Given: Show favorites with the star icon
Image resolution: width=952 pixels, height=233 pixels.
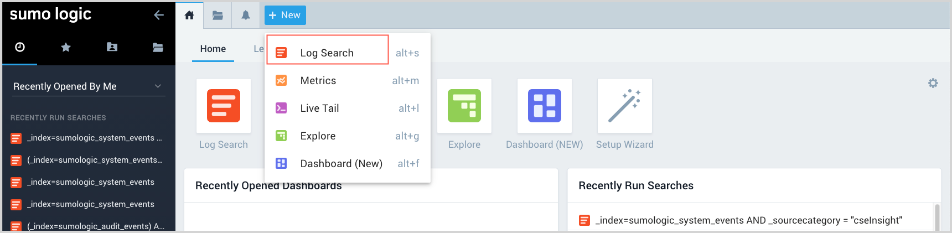Looking at the screenshot, I should [66, 47].
